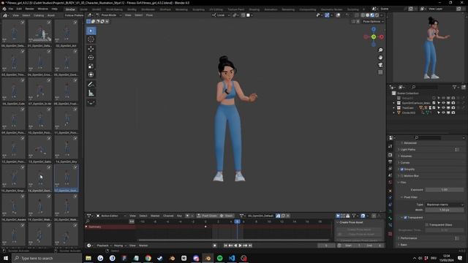Viewport: 468px width, 263px height.
Task: Select the Annotate pencil tool
Action: point(91,85)
